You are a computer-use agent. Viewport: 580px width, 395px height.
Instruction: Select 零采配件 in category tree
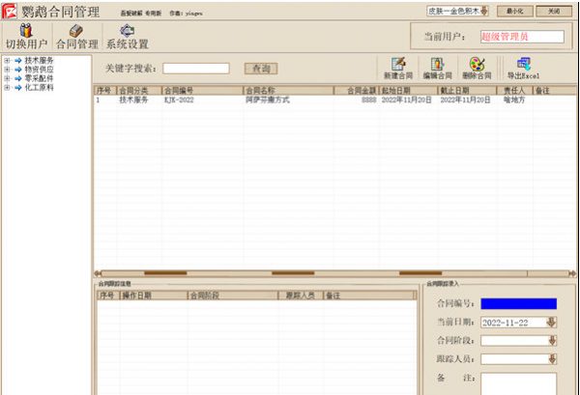pos(39,78)
